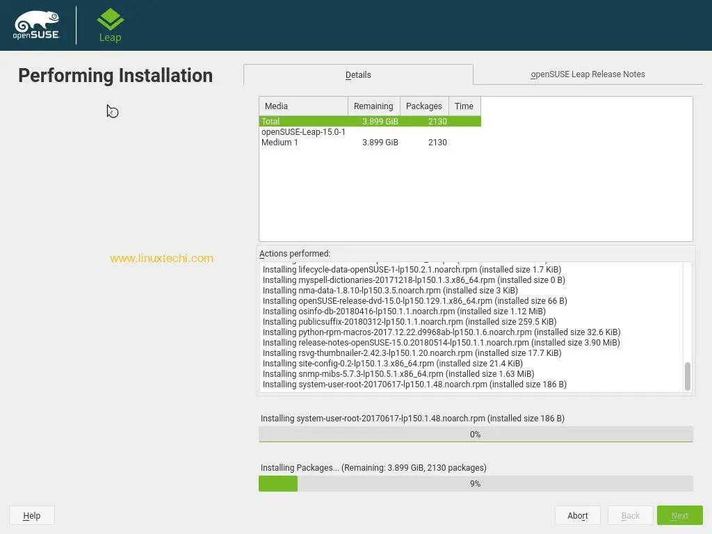
Task: Select the rsvg-thumbnailer log line
Action: pyautogui.click(x=412, y=353)
